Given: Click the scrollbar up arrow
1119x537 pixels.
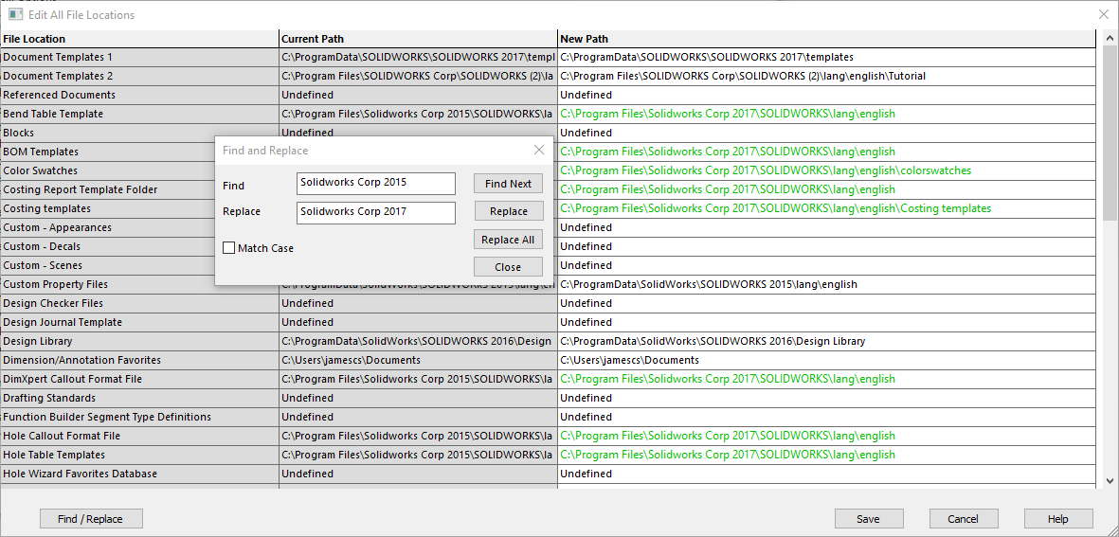Looking at the screenshot, I should click(x=1110, y=37).
